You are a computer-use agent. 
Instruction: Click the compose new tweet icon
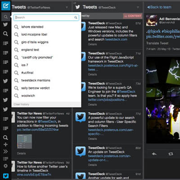pyautogui.click(x=6, y=6)
